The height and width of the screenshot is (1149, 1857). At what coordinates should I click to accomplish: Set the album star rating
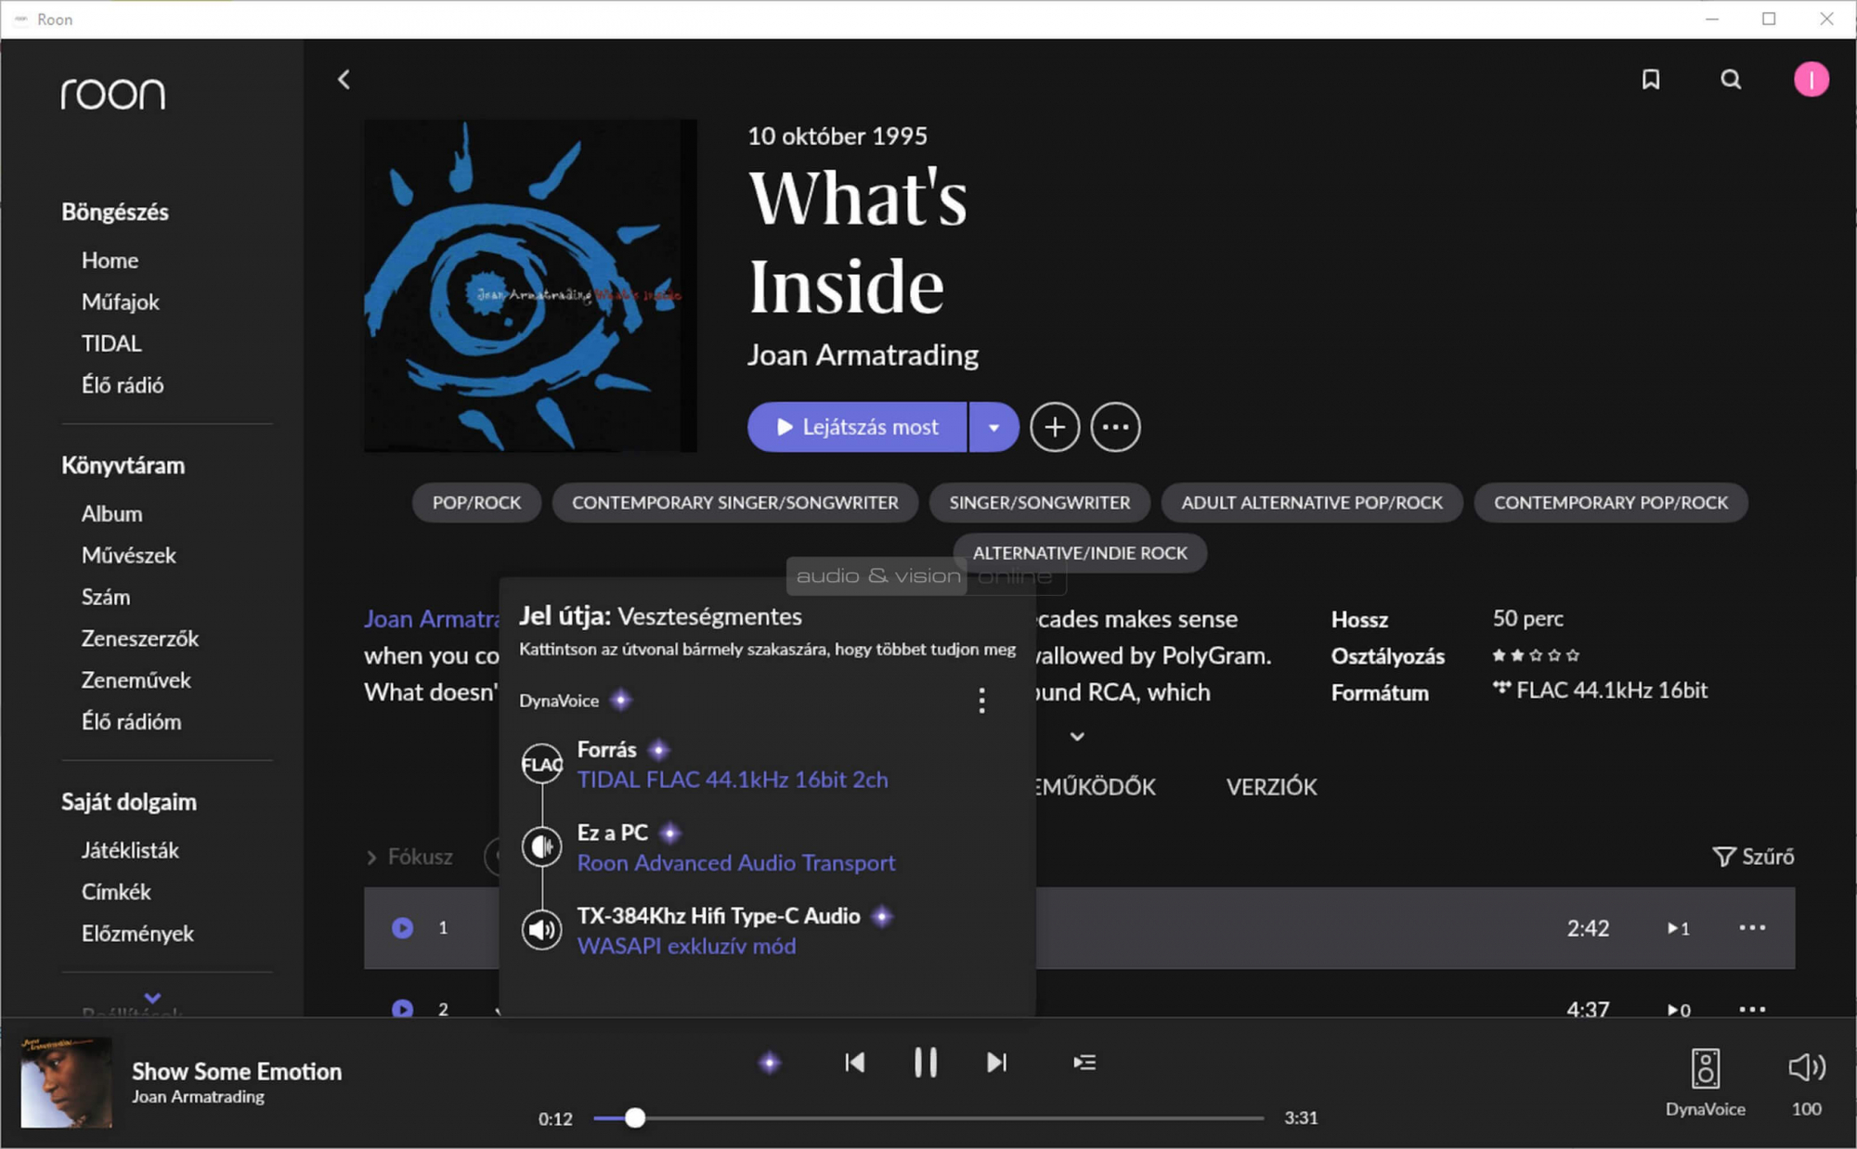pyautogui.click(x=1535, y=655)
